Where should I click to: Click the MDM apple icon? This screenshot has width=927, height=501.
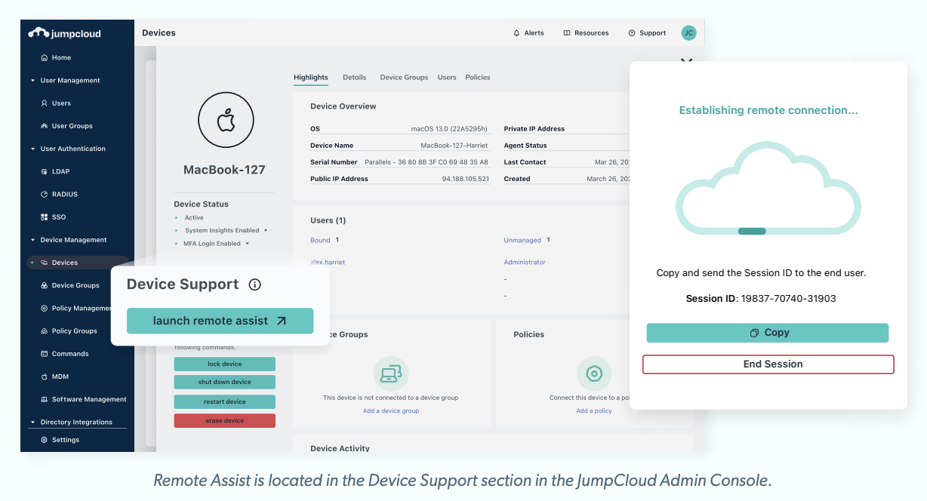(x=45, y=377)
